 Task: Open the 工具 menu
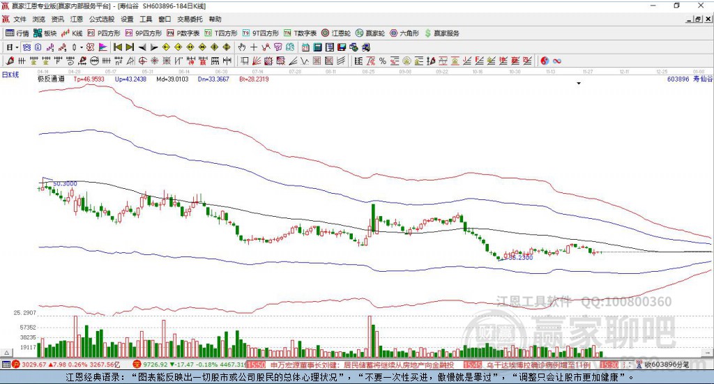146,19
